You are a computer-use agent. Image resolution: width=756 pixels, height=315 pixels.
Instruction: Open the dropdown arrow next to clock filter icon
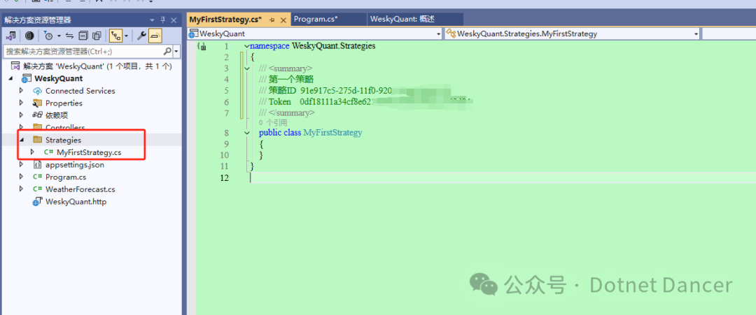59,36
